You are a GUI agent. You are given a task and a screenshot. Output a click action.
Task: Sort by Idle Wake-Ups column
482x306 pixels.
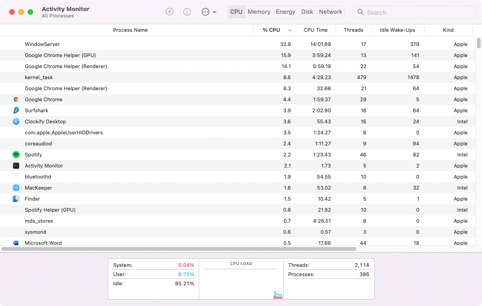(397, 30)
